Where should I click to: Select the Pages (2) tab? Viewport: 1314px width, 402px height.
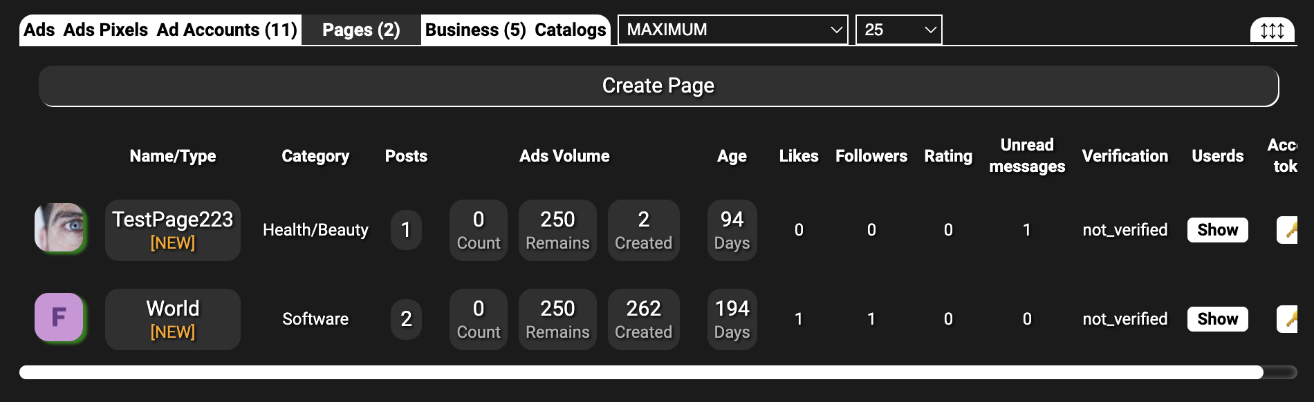coord(361,30)
